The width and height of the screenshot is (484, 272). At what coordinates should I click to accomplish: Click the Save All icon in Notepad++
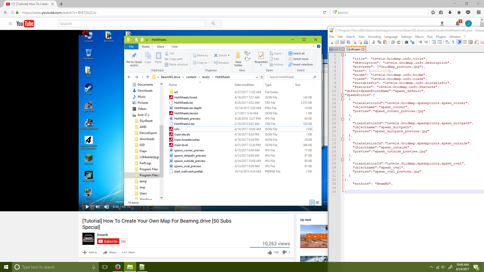tap(348, 42)
